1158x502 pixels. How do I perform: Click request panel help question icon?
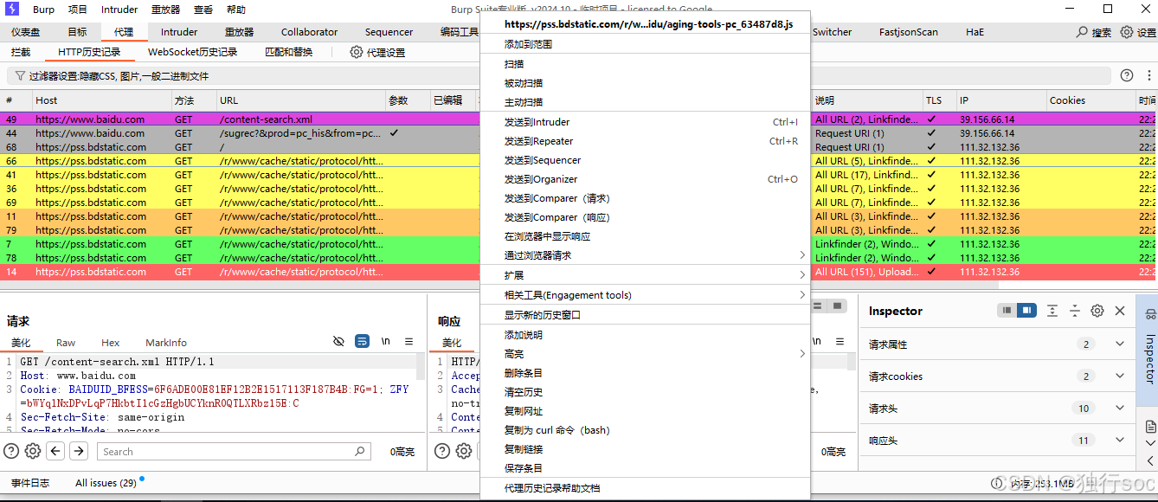tap(11, 451)
